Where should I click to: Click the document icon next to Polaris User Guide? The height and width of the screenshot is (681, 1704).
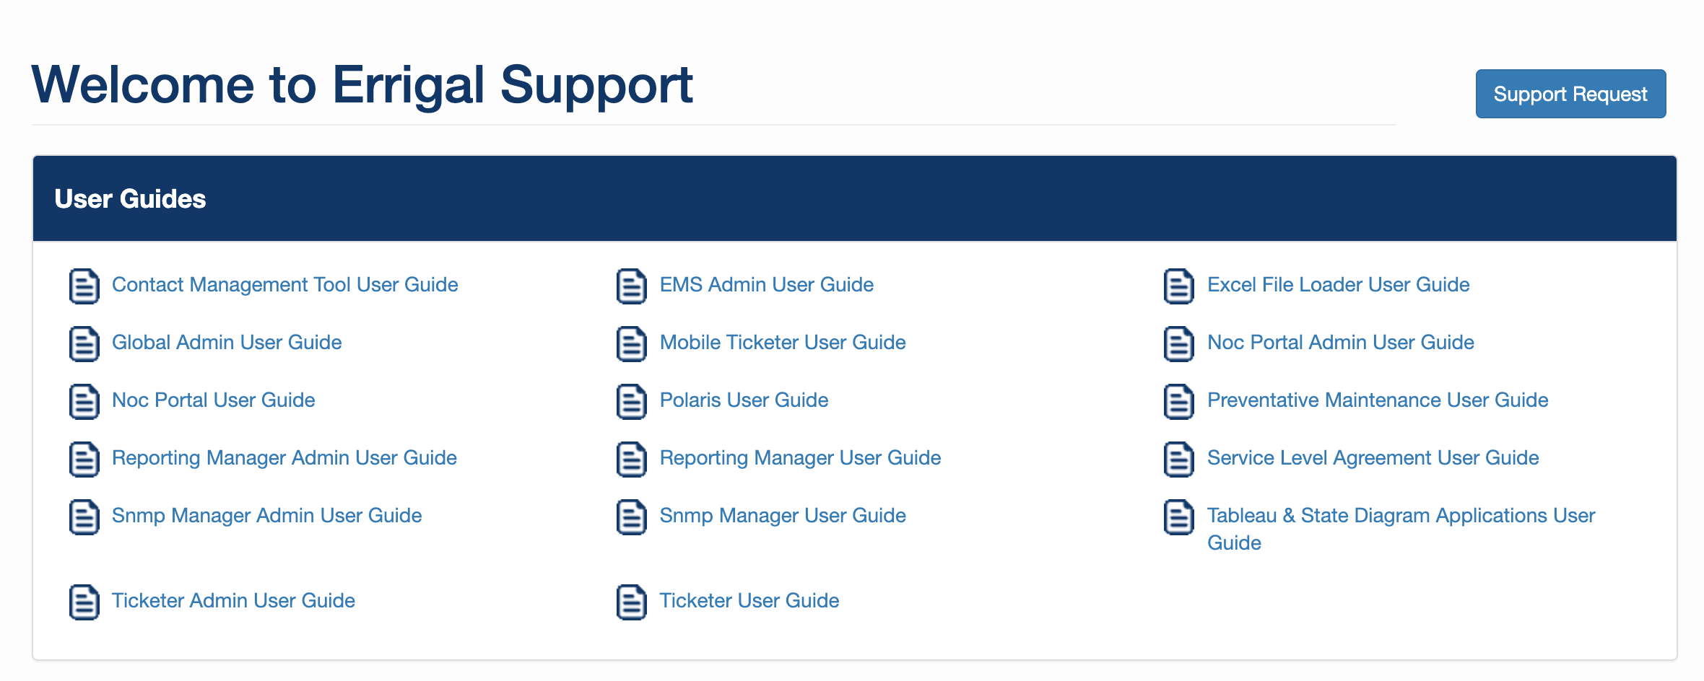tap(631, 401)
